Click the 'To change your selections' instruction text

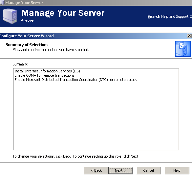[76, 156]
